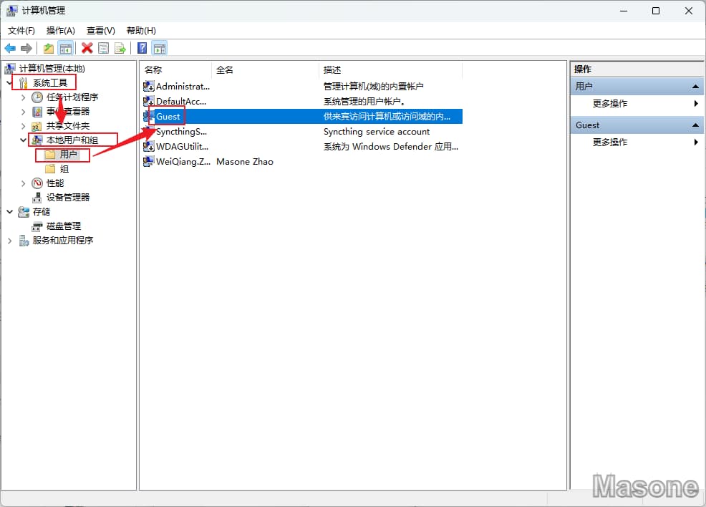This screenshot has height=507, width=706.
Task: Click the '管理计算机(域)的内置帐户' description
Action: tap(373, 86)
